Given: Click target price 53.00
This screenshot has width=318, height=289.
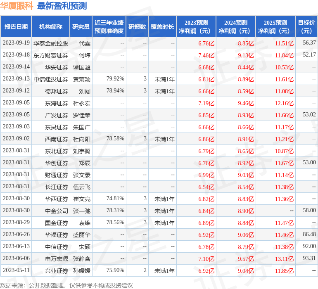Looking at the screenshot, I should [309, 162].
